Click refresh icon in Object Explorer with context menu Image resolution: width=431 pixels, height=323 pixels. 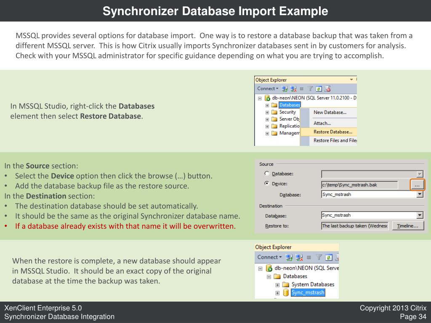point(319,89)
